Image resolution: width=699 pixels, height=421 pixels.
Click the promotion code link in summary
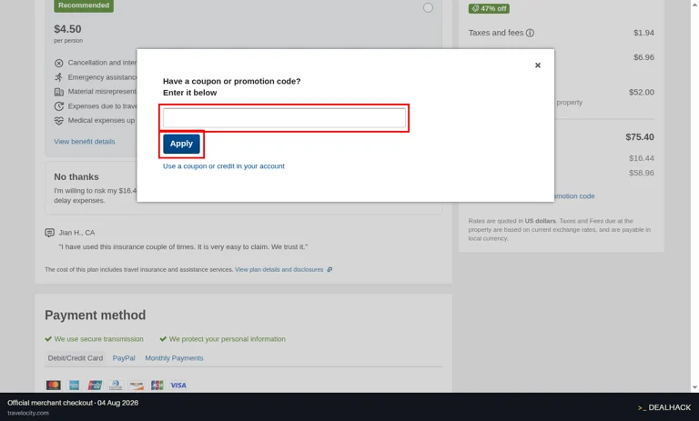click(574, 196)
